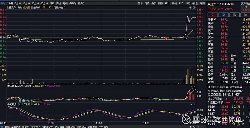Open the 多分时 multi-day view

tap(73, 3)
